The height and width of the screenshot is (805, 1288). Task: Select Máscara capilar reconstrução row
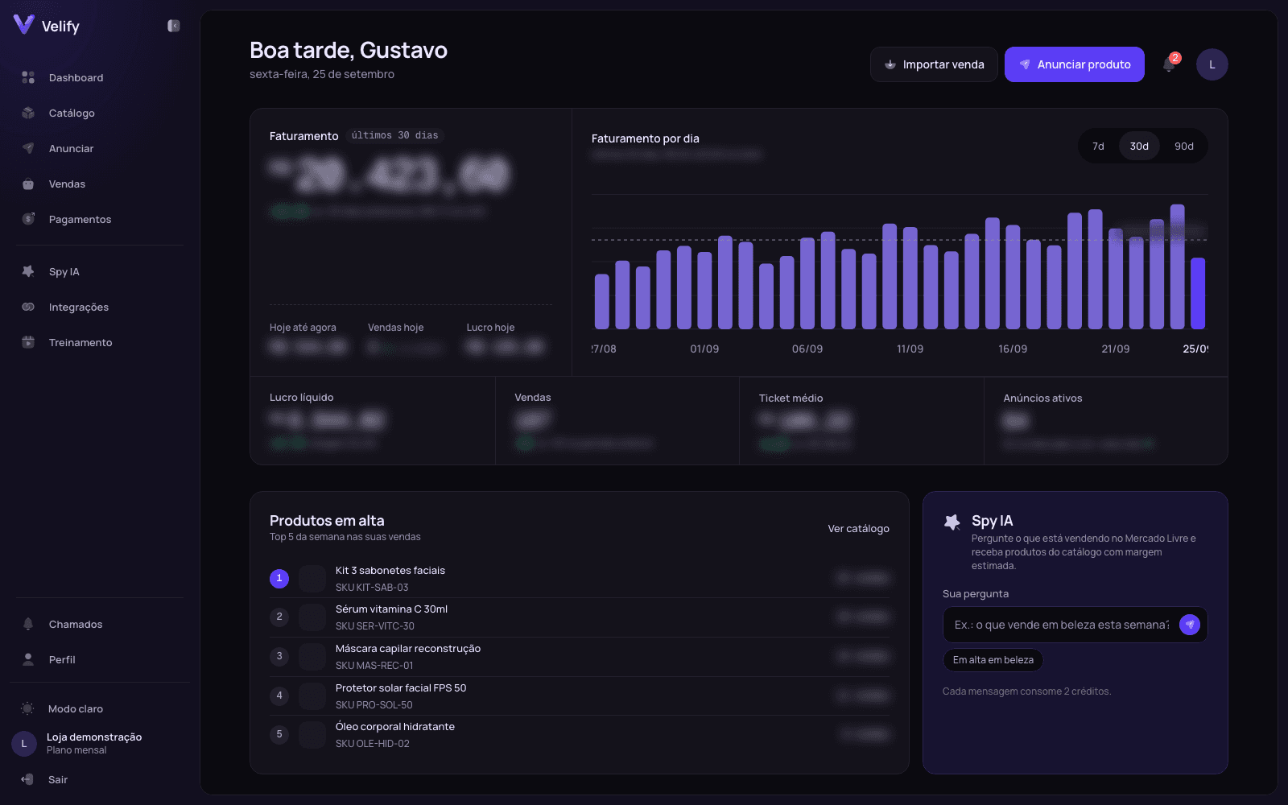580,657
